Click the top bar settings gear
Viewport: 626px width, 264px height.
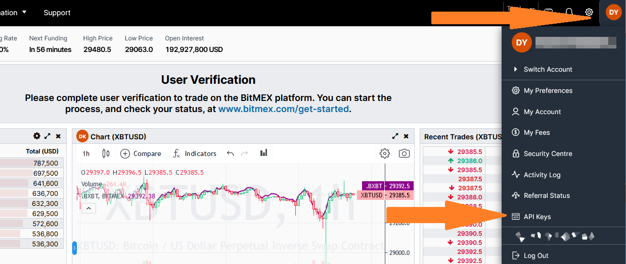click(589, 12)
